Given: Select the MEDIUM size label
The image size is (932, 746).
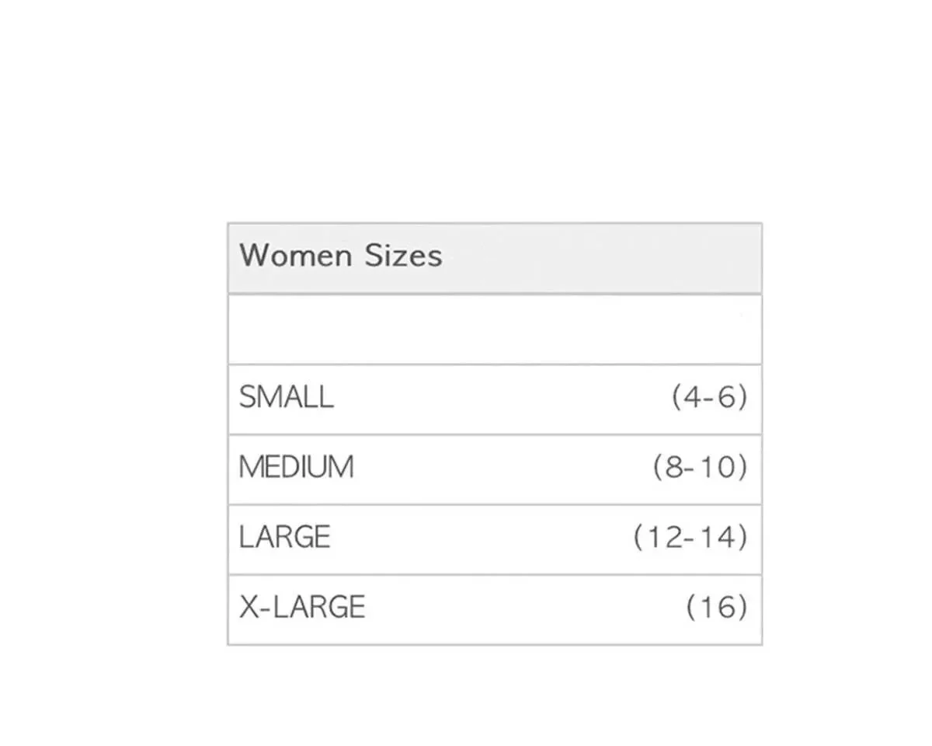Looking at the screenshot, I should click(x=296, y=468).
